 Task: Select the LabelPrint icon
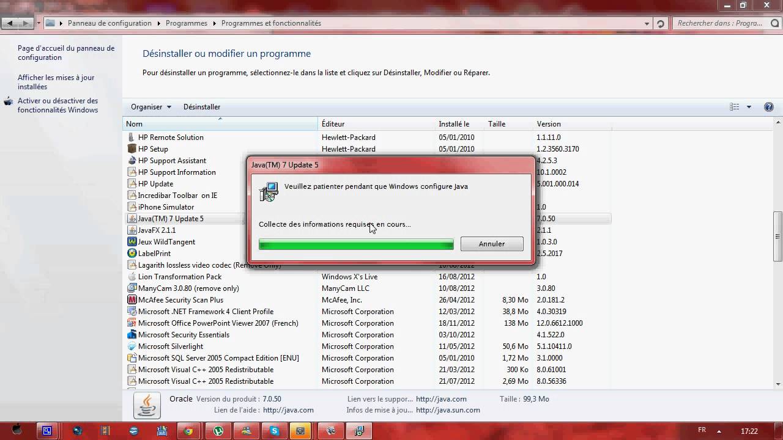[132, 254]
